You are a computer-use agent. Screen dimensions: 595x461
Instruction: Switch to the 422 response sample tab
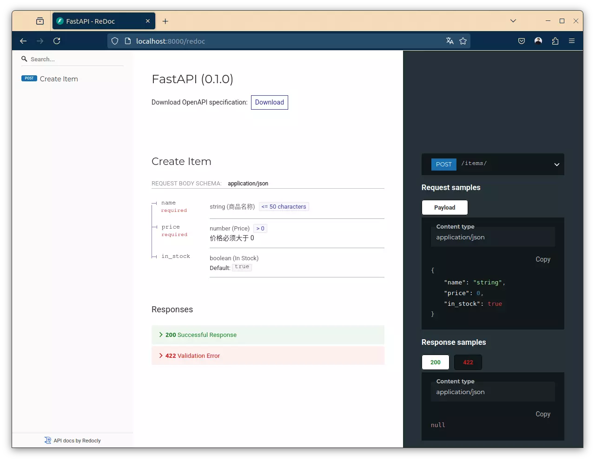468,362
